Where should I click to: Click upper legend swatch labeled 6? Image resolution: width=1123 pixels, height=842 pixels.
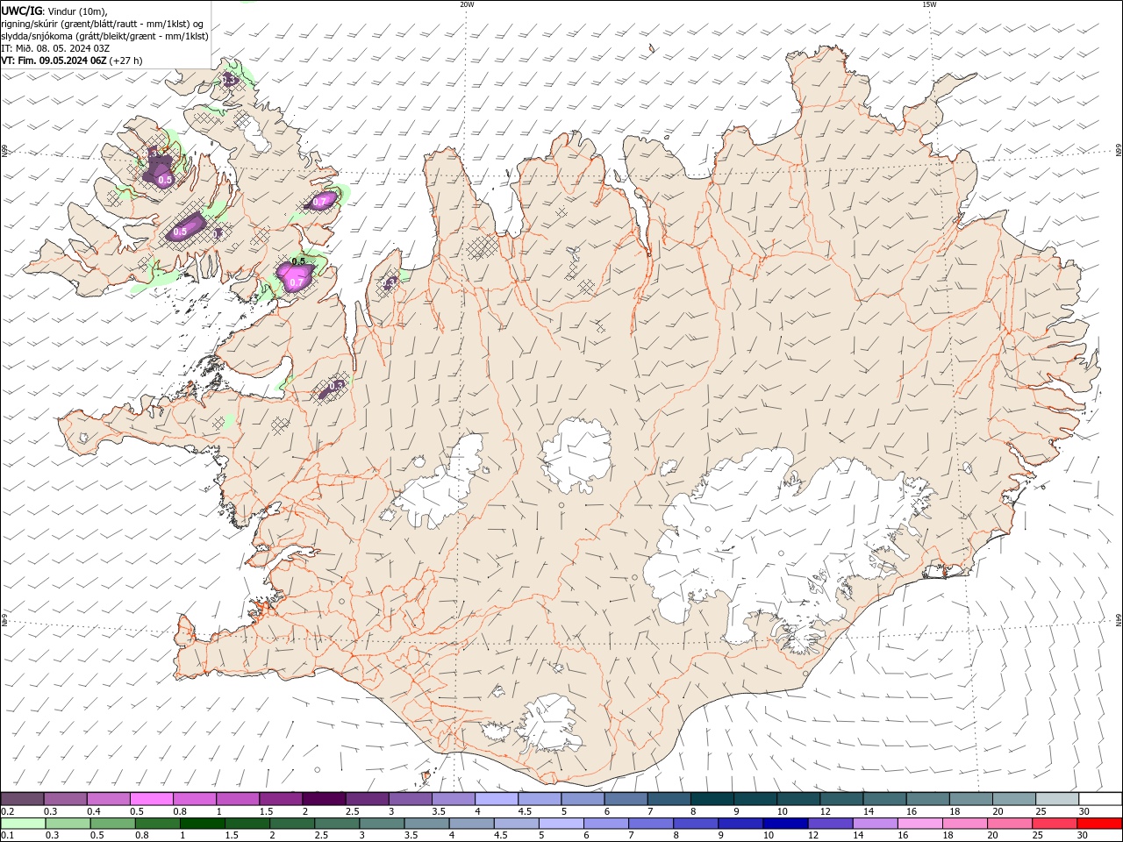tap(625, 799)
